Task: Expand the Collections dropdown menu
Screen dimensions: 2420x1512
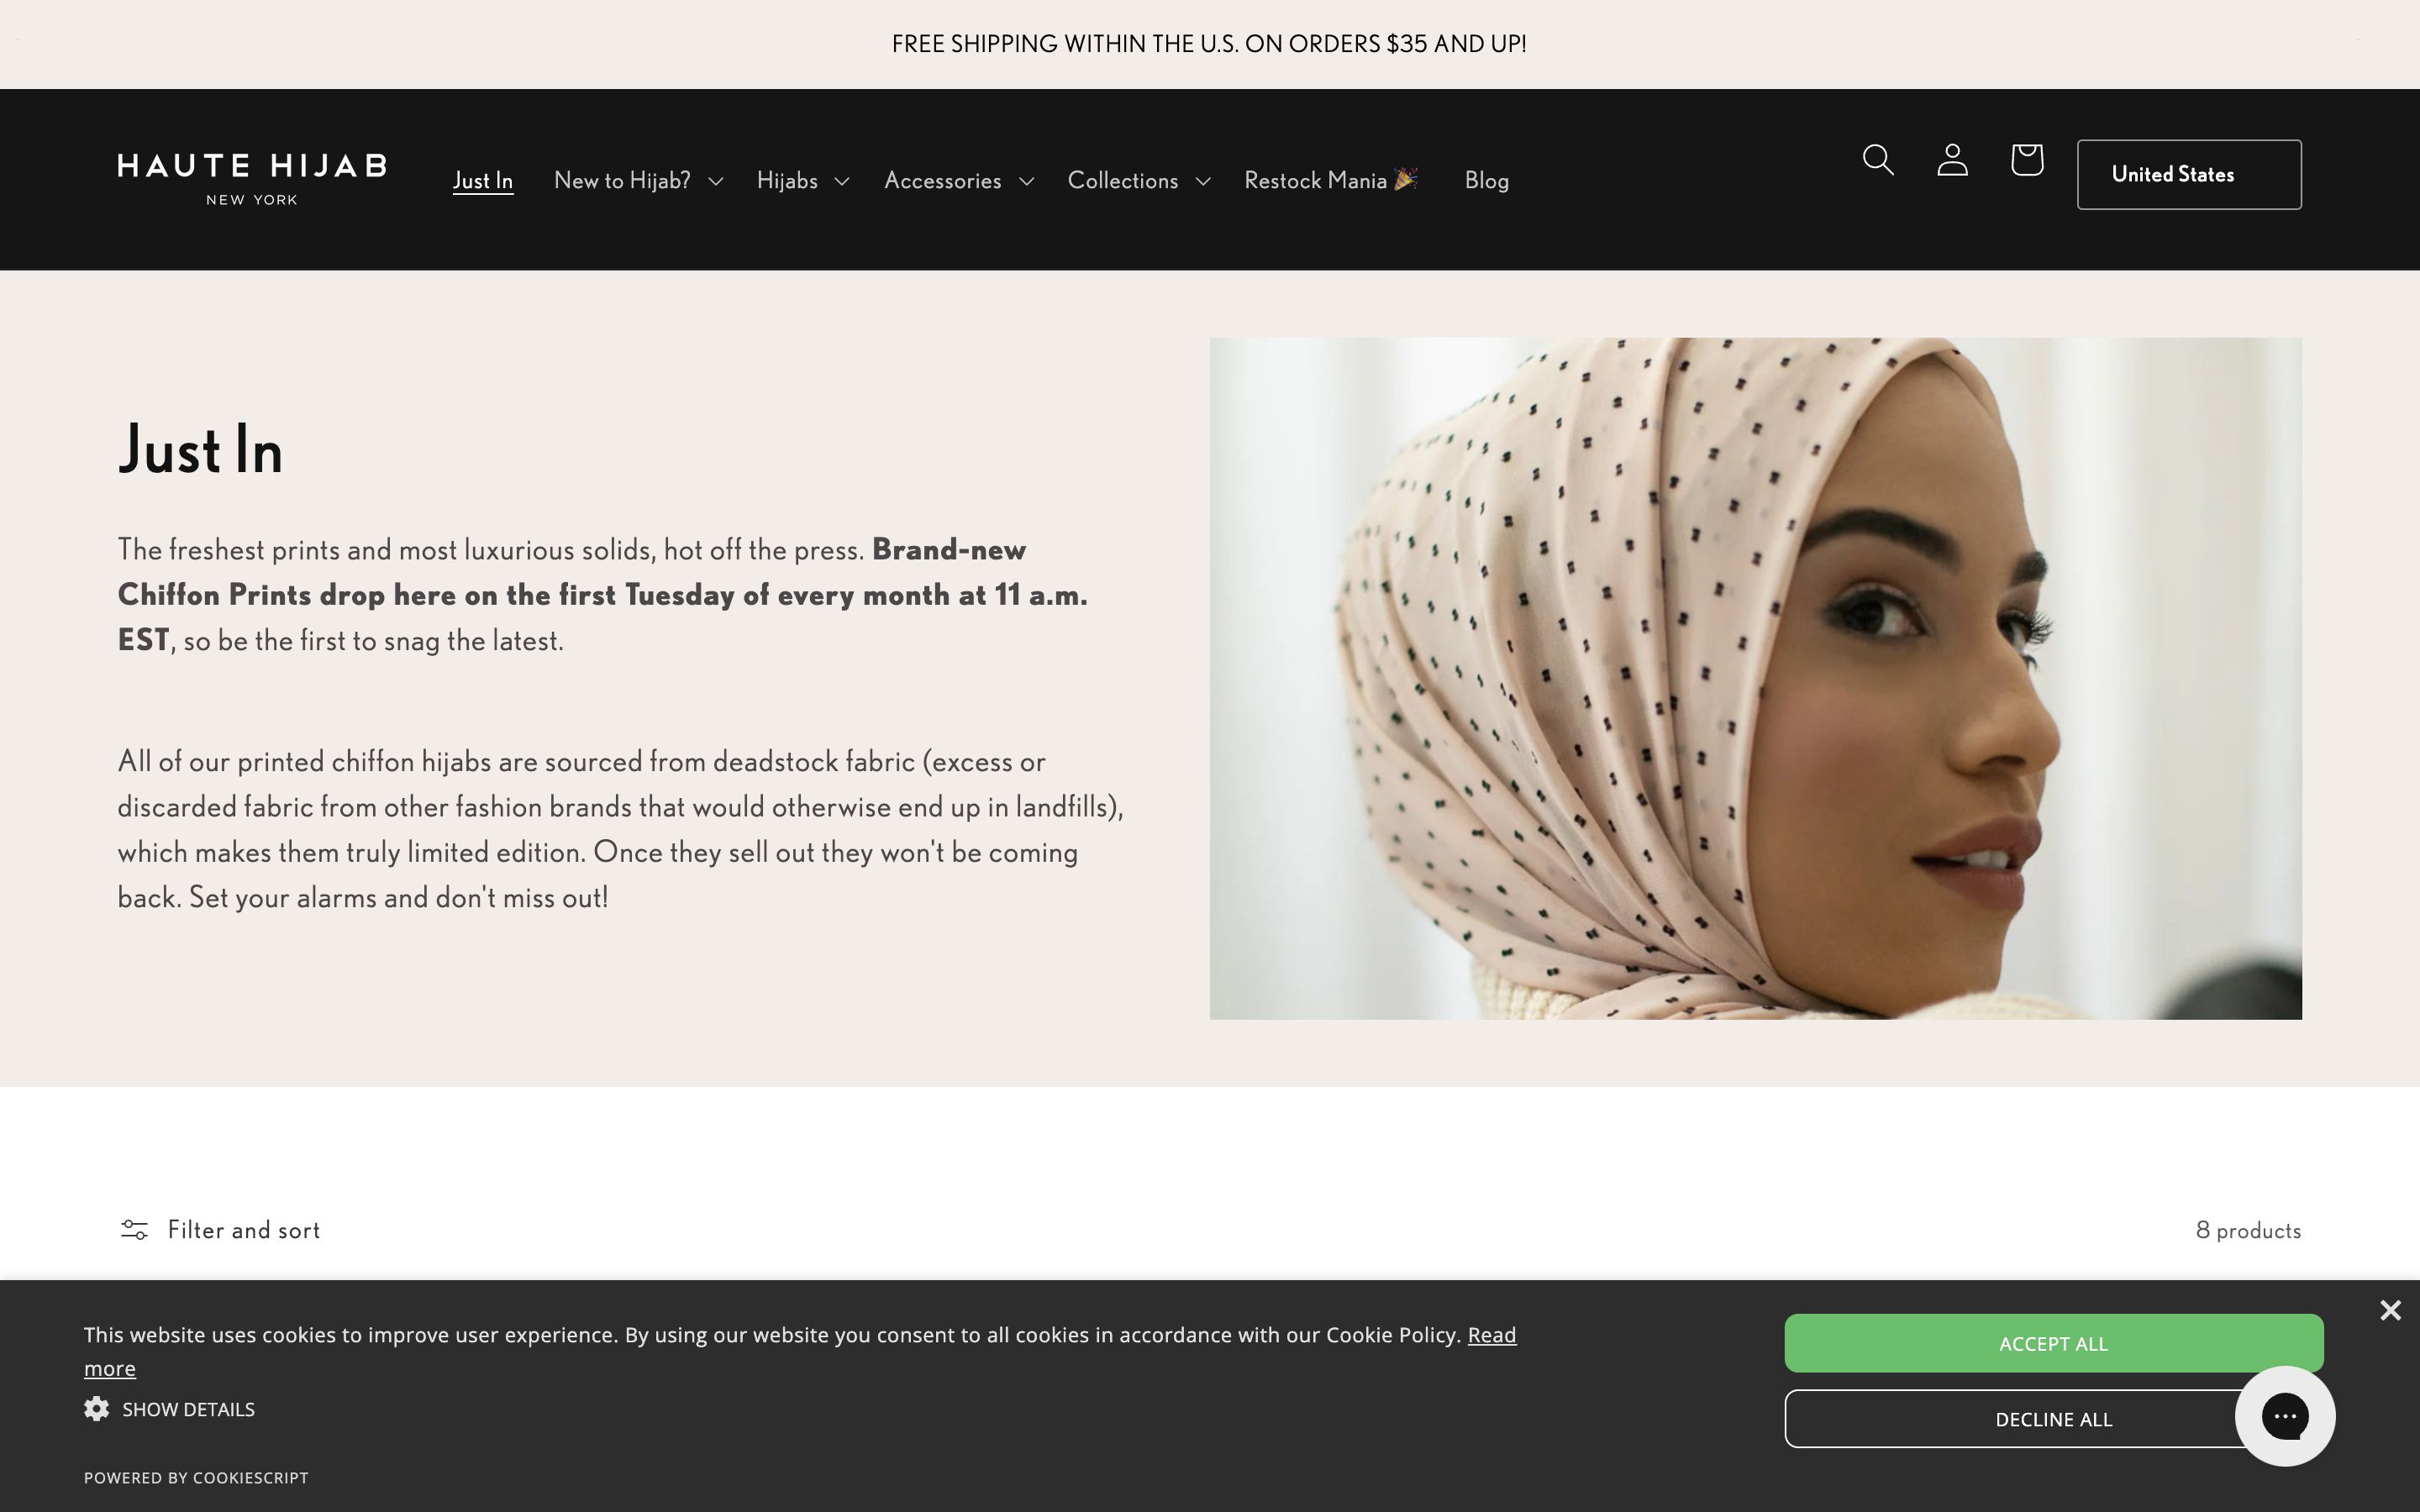Action: (1122, 180)
